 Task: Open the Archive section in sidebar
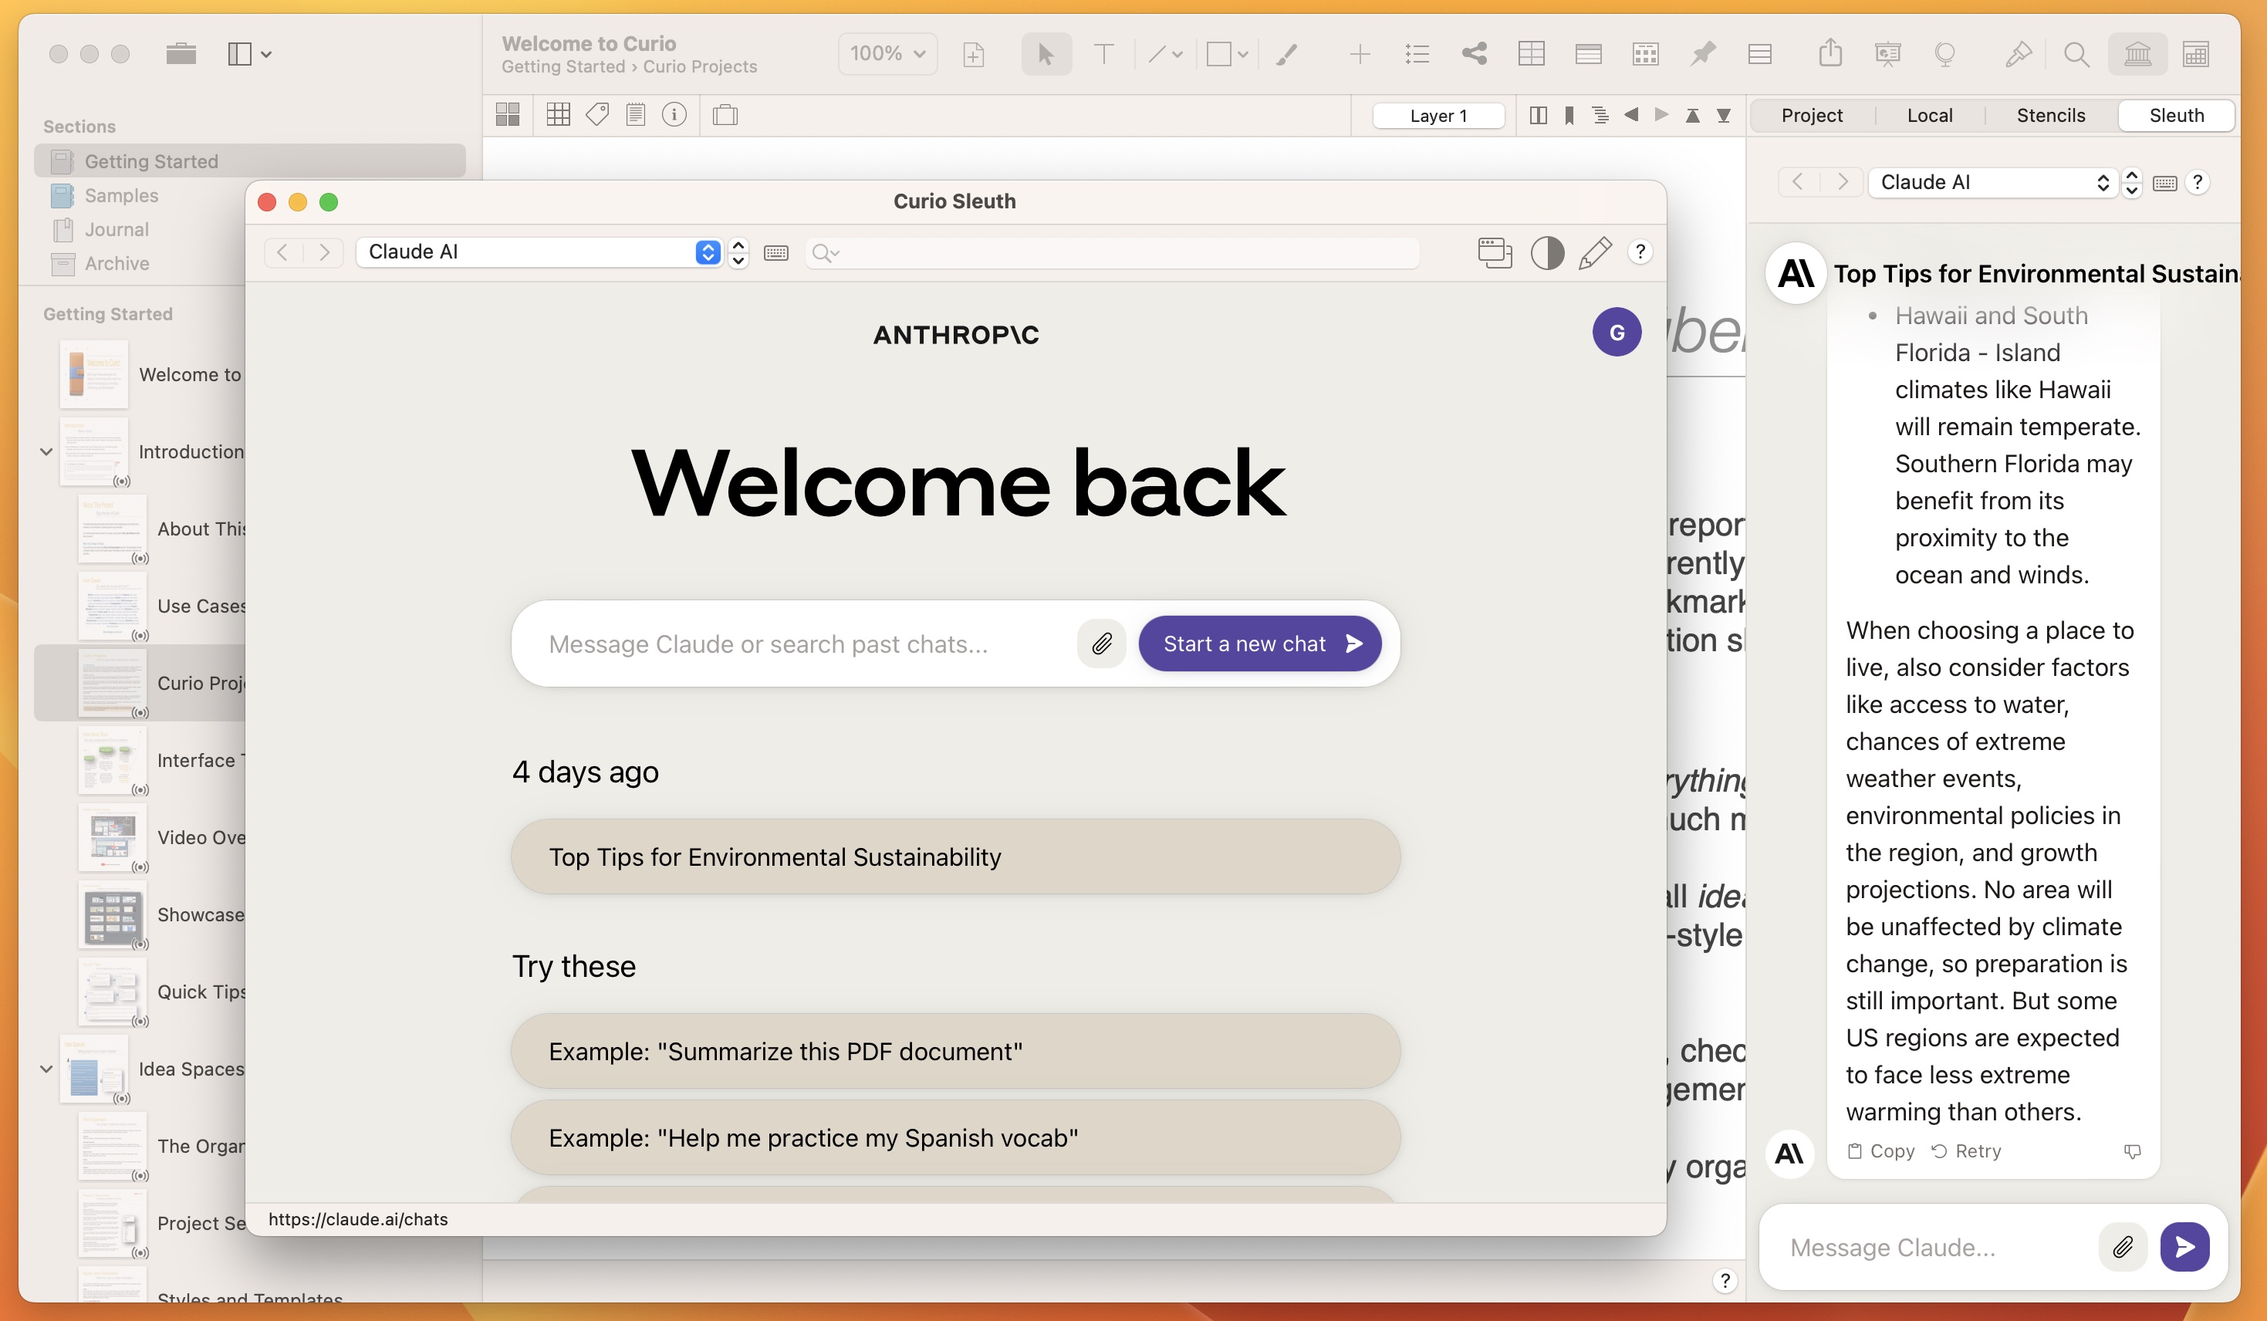point(250,264)
